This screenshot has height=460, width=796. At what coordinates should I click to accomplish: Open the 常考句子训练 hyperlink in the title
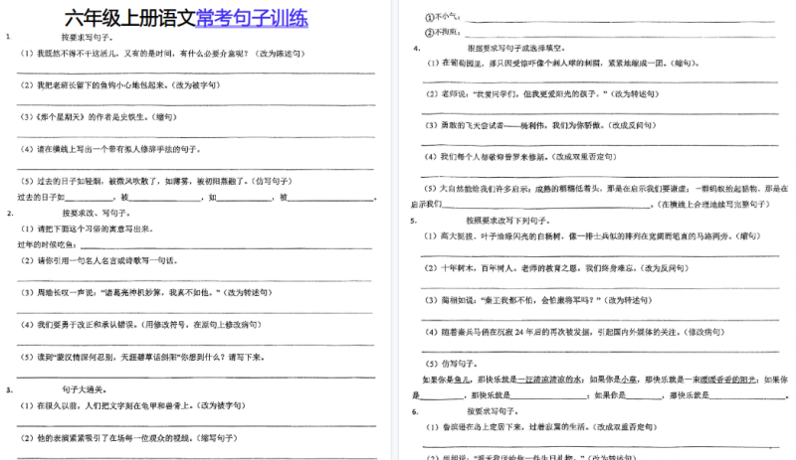[x=252, y=18]
